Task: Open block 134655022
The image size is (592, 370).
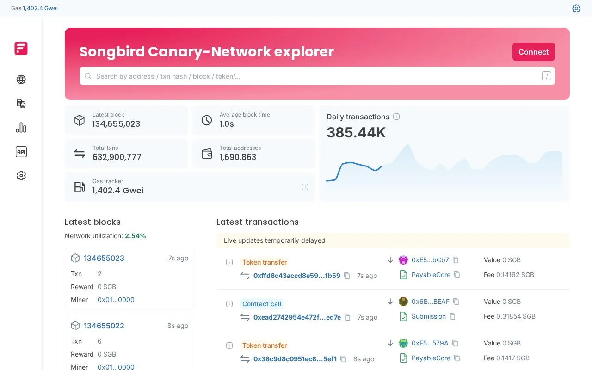Action: click(104, 326)
